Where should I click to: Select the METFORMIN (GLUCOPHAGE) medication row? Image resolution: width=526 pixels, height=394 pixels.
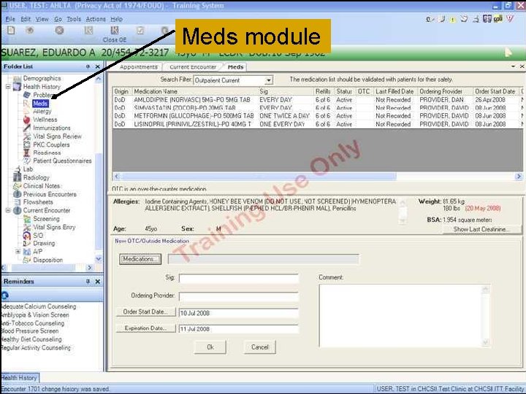pyautogui.click(x=317, y=116)
